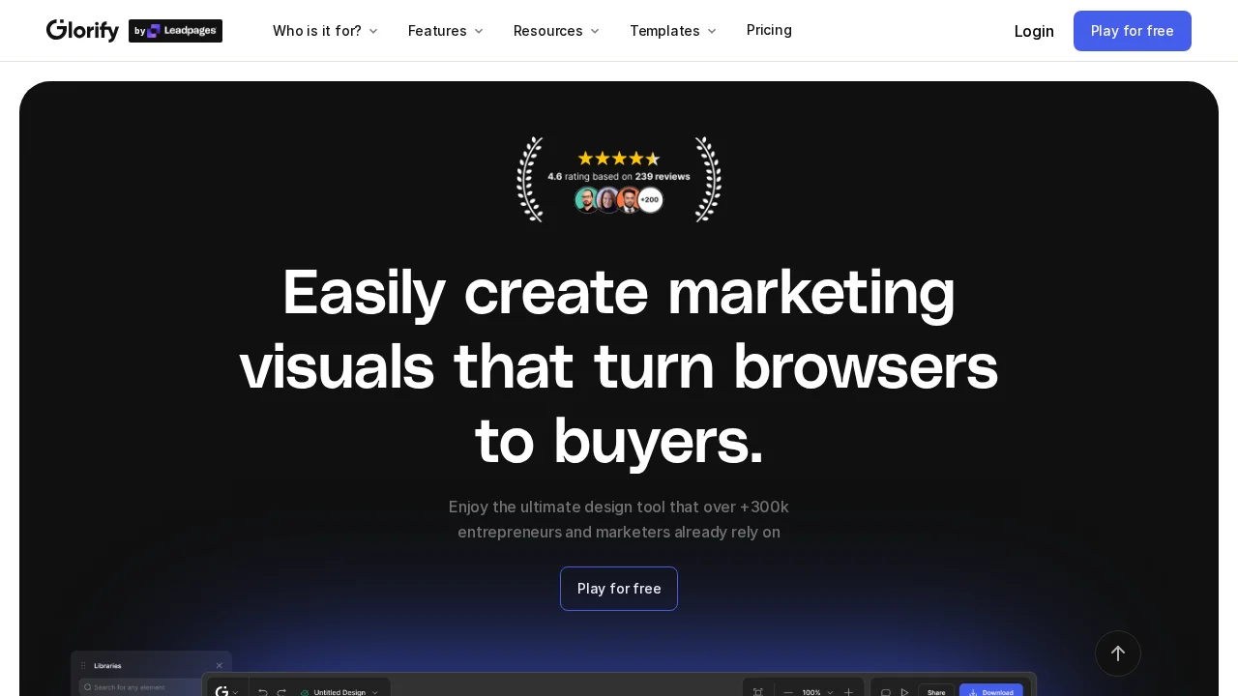Click the teal-background reviewer avatar
The height and width of the screenshot is (696, 1238).
587,200
